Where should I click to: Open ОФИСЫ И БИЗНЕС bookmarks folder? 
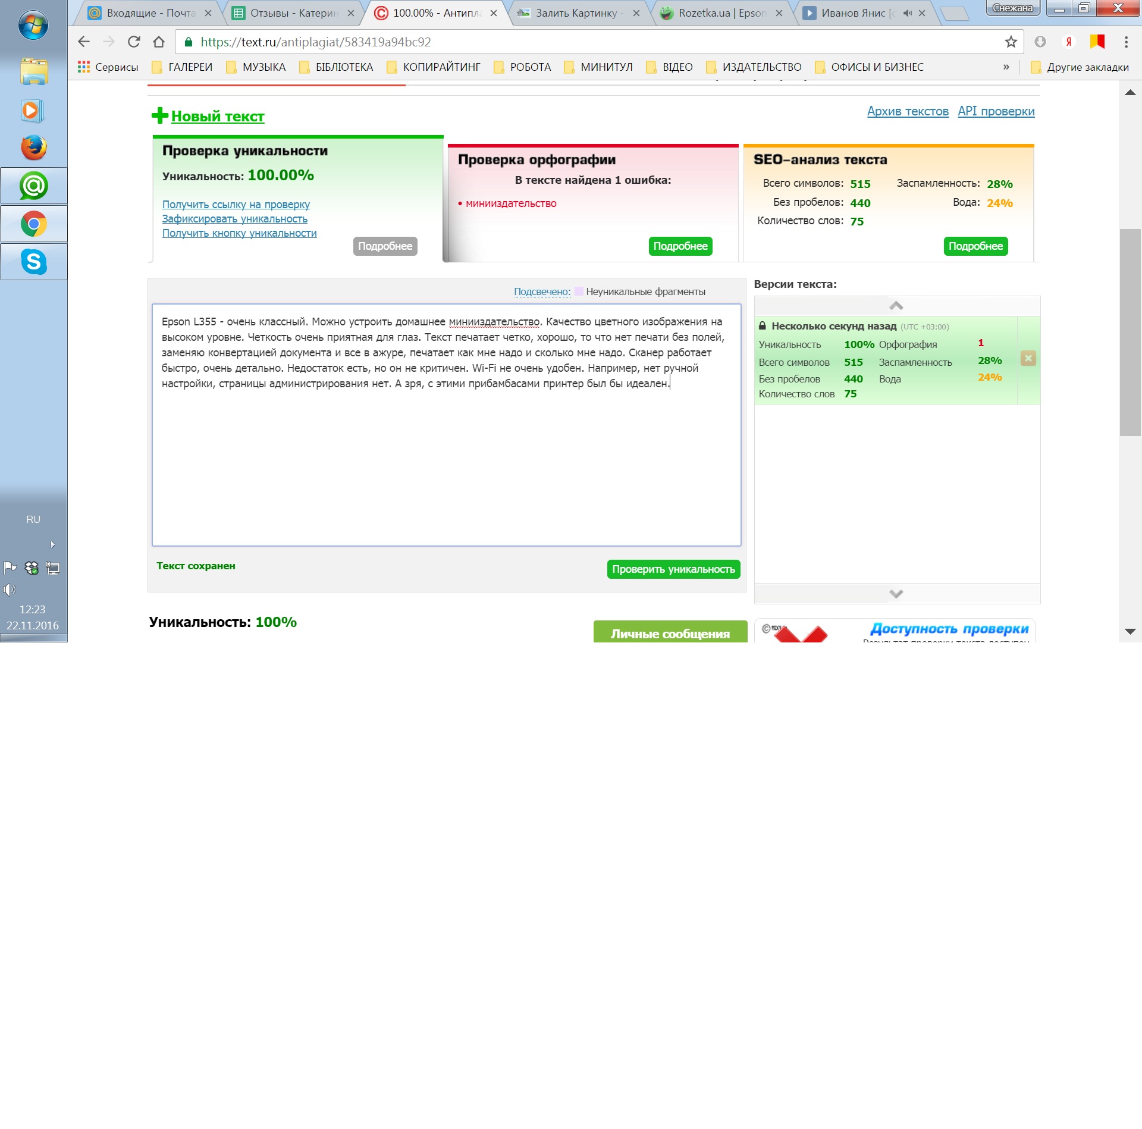pyautogui.click(x=869, y=67)
